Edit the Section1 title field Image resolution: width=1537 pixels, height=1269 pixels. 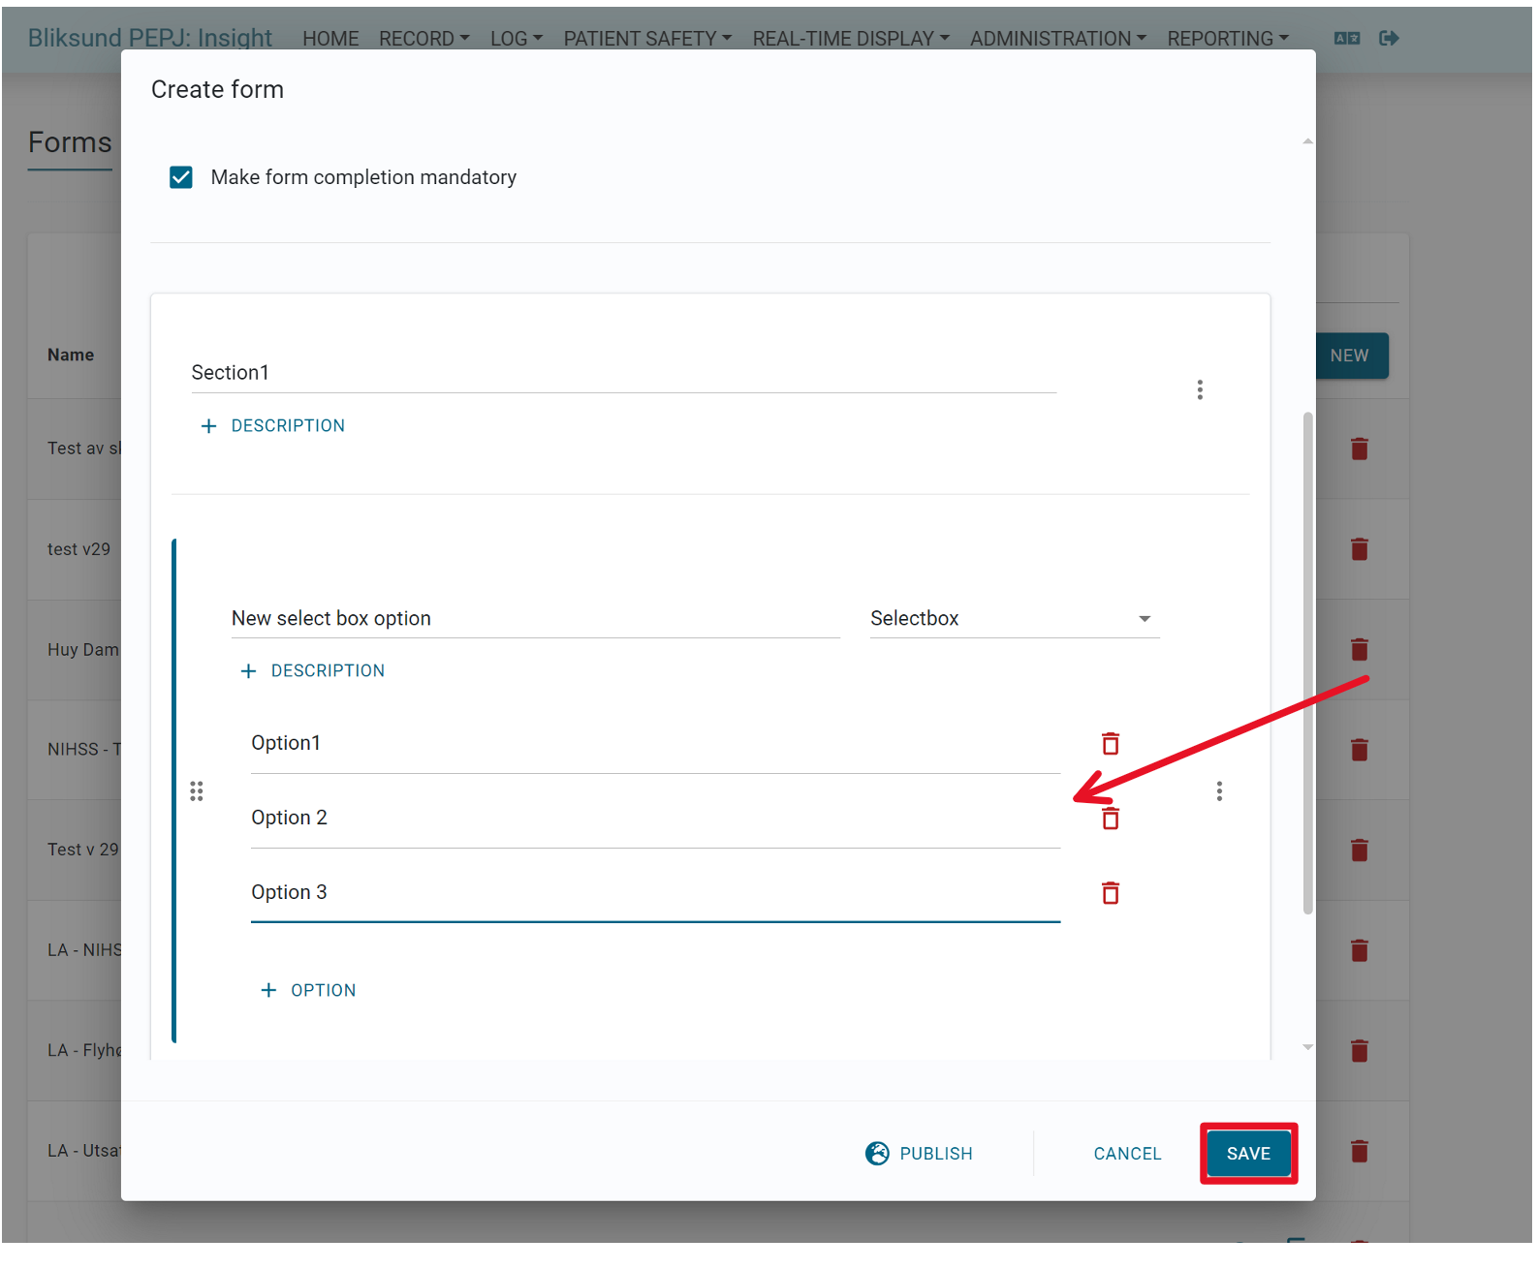[x=623, y=373]
